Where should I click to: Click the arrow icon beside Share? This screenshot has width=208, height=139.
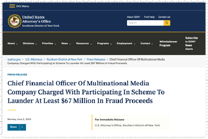click(x=22, y=127)
